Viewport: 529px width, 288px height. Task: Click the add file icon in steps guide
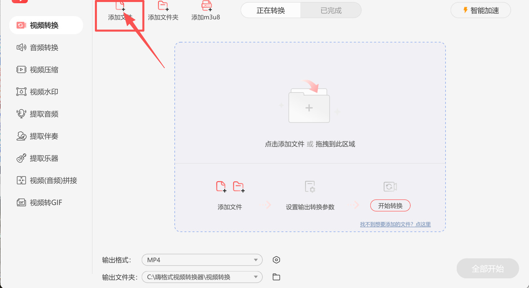click(221, 186)
